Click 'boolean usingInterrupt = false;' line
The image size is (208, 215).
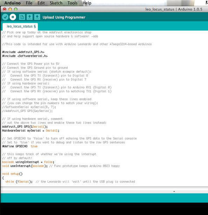point(28,162)
